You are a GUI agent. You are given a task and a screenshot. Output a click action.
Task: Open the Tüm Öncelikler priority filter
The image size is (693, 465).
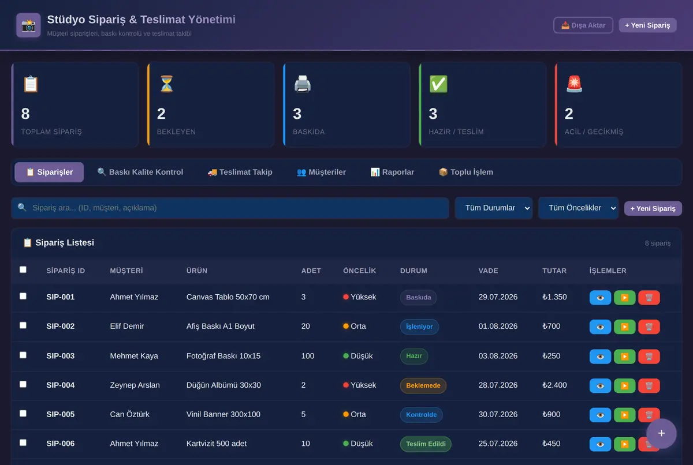point(579,208)
